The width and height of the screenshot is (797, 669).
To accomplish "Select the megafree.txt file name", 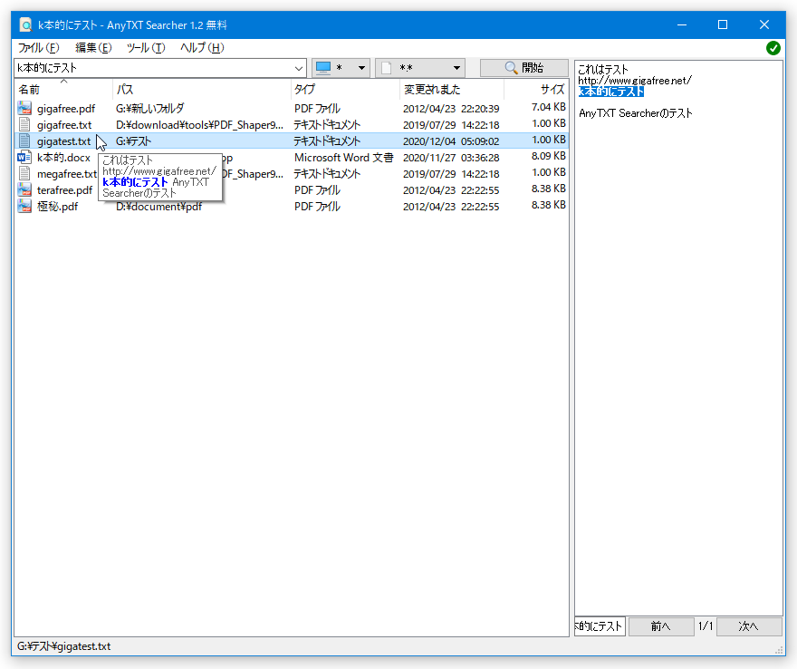I will point(67,173).
